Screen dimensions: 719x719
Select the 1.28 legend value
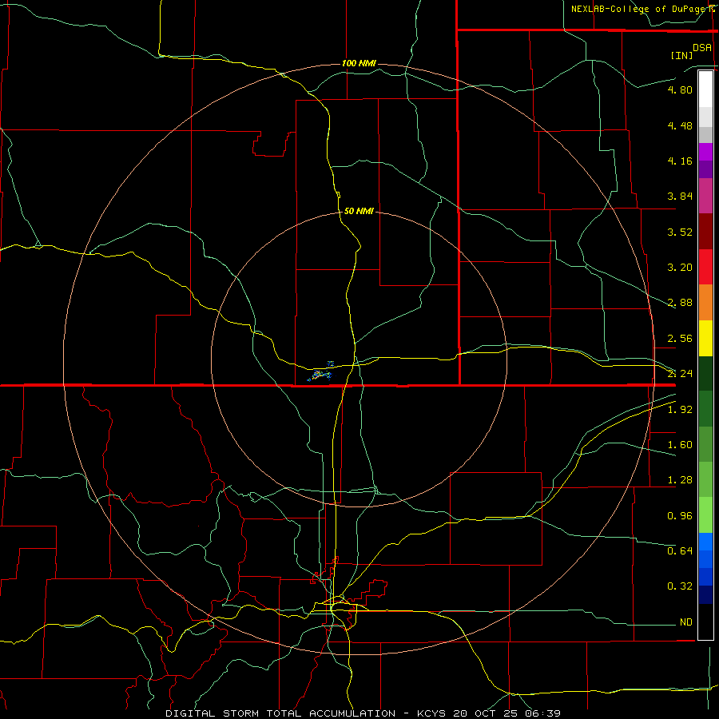[x=680, y=480]
